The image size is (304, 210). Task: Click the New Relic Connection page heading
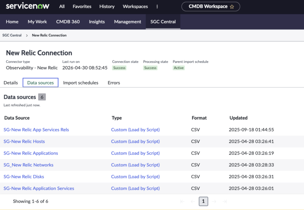pyautogui.click(x=39, y=53)
